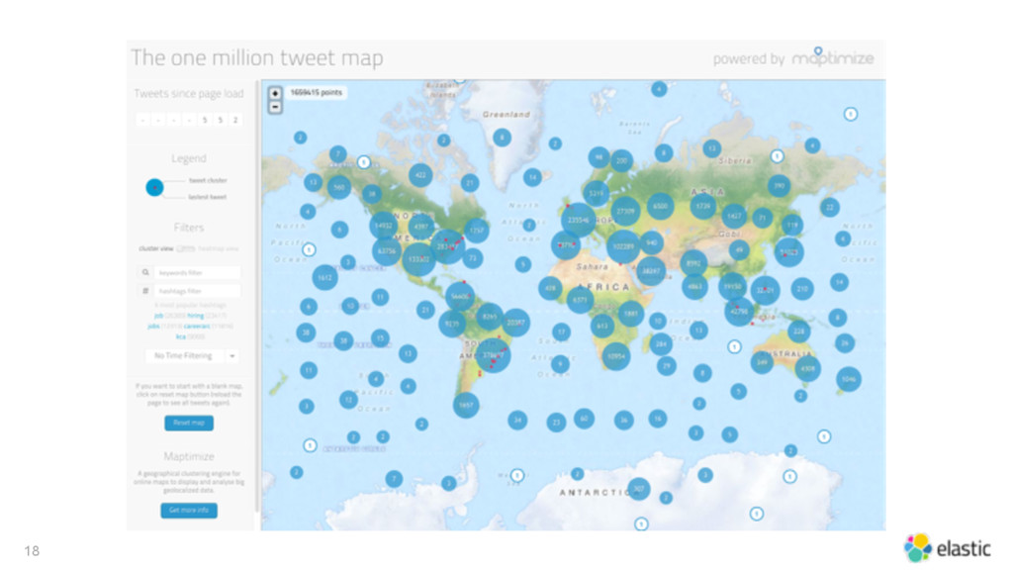
Task: Open the 1046 cluster east of Australia
Action: coord(848,379)
